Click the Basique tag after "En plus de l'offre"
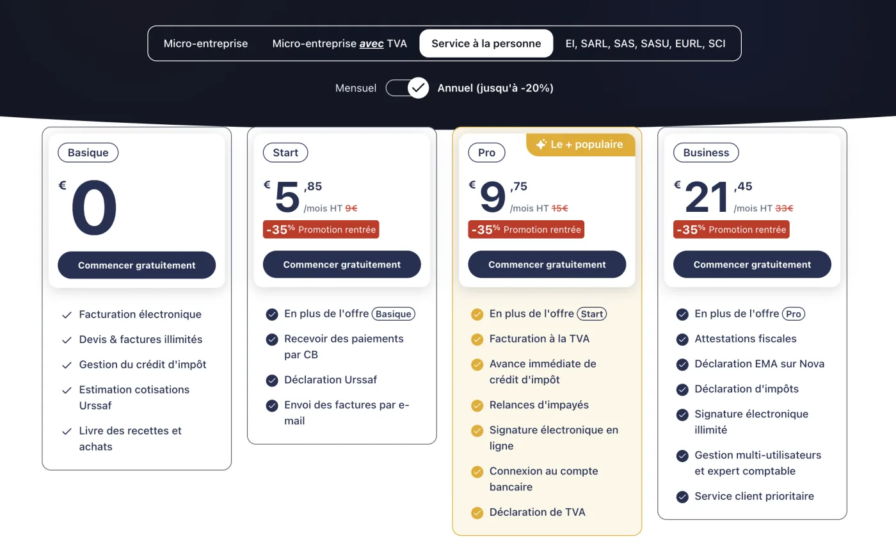 click(x=394, y=314)
